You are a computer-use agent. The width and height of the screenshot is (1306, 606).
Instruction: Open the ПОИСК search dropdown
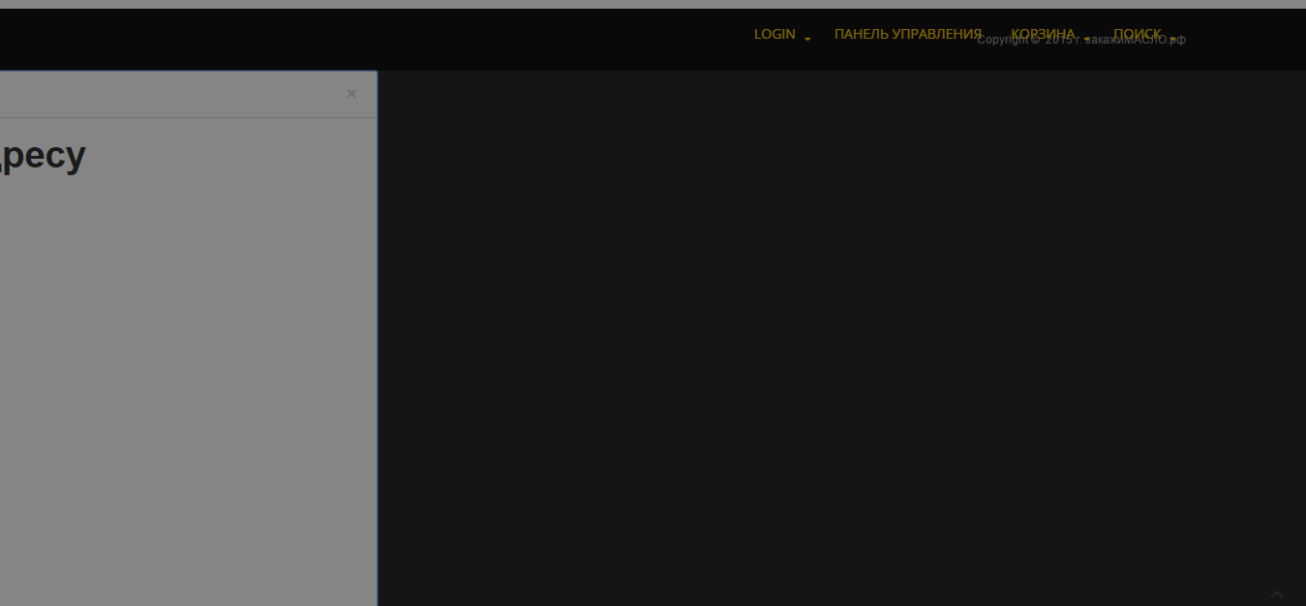pos(1144,35)
